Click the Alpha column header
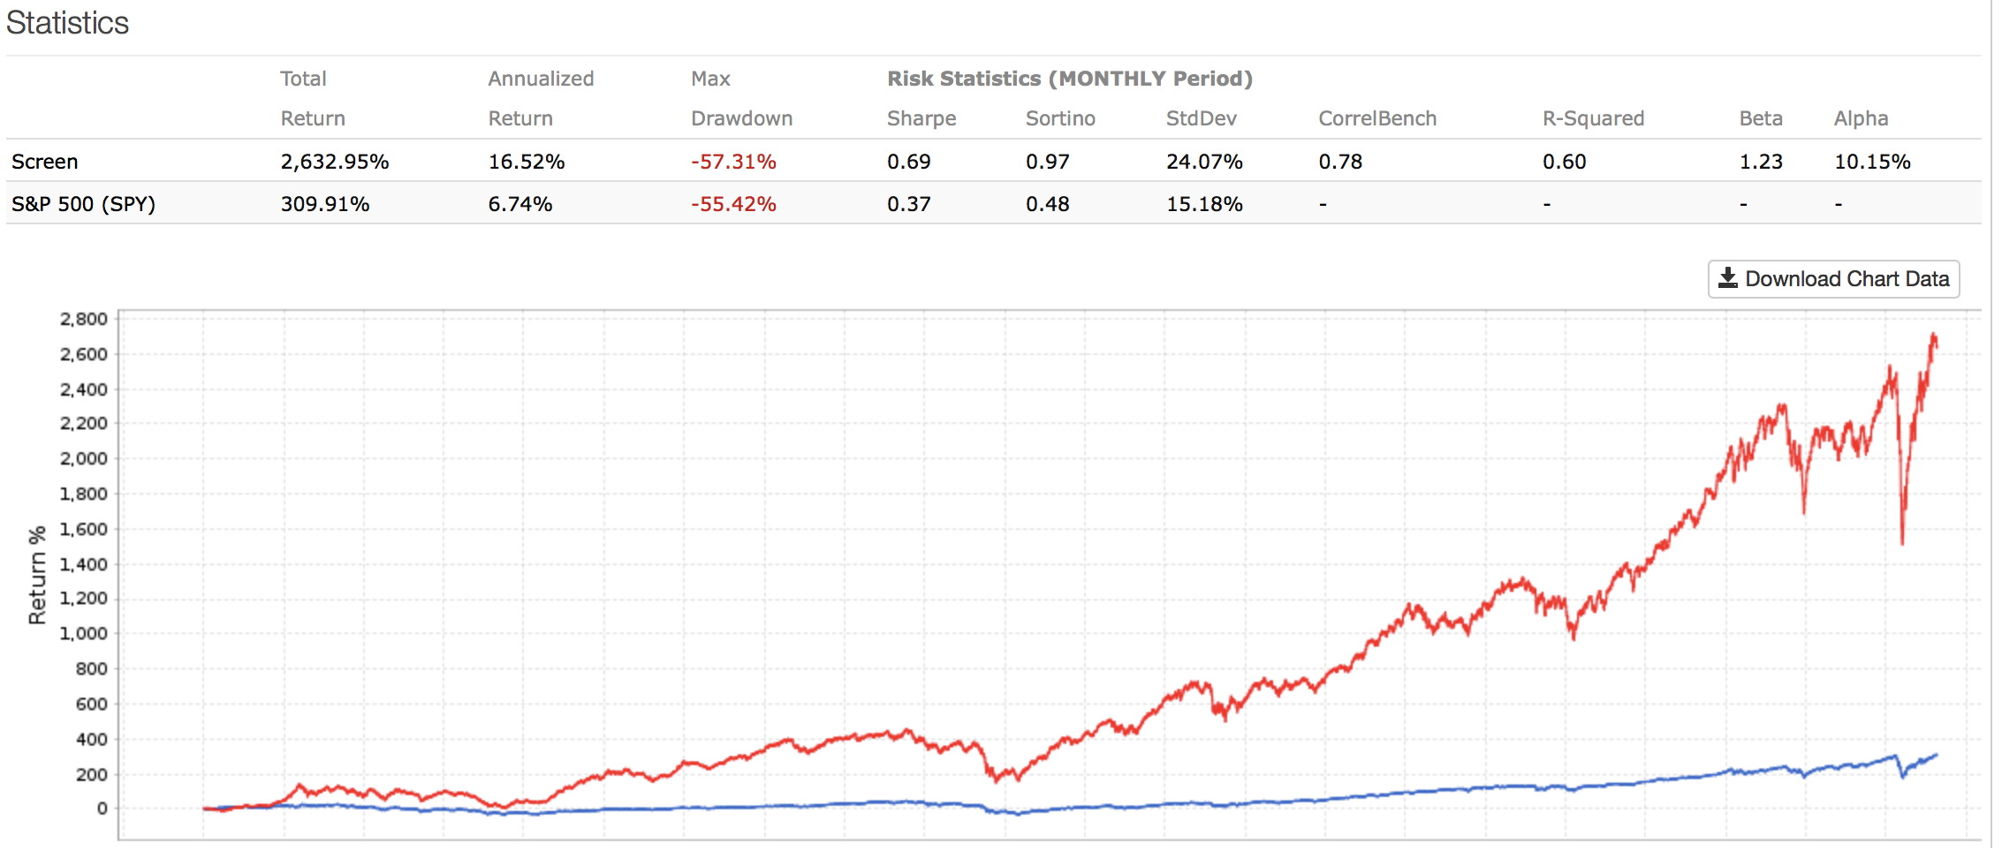This screenshot has height=848, width=2002. point(1861,118)
